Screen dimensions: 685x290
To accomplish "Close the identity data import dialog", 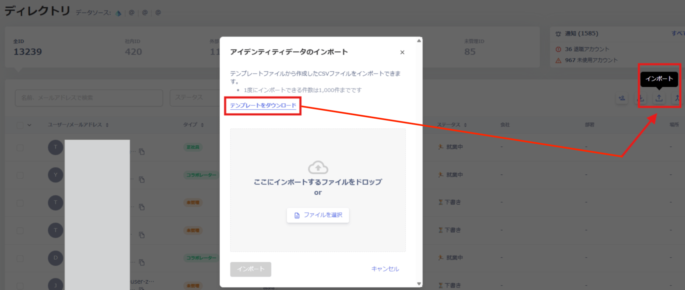I will coord(402,52).
